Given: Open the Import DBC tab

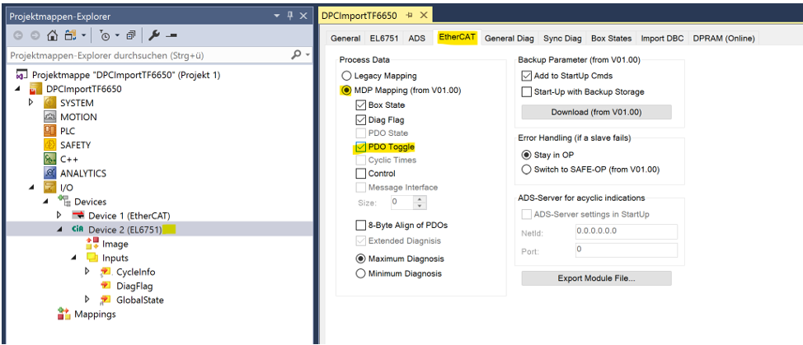Looking at the screenshot, I should tap(662, 39).
